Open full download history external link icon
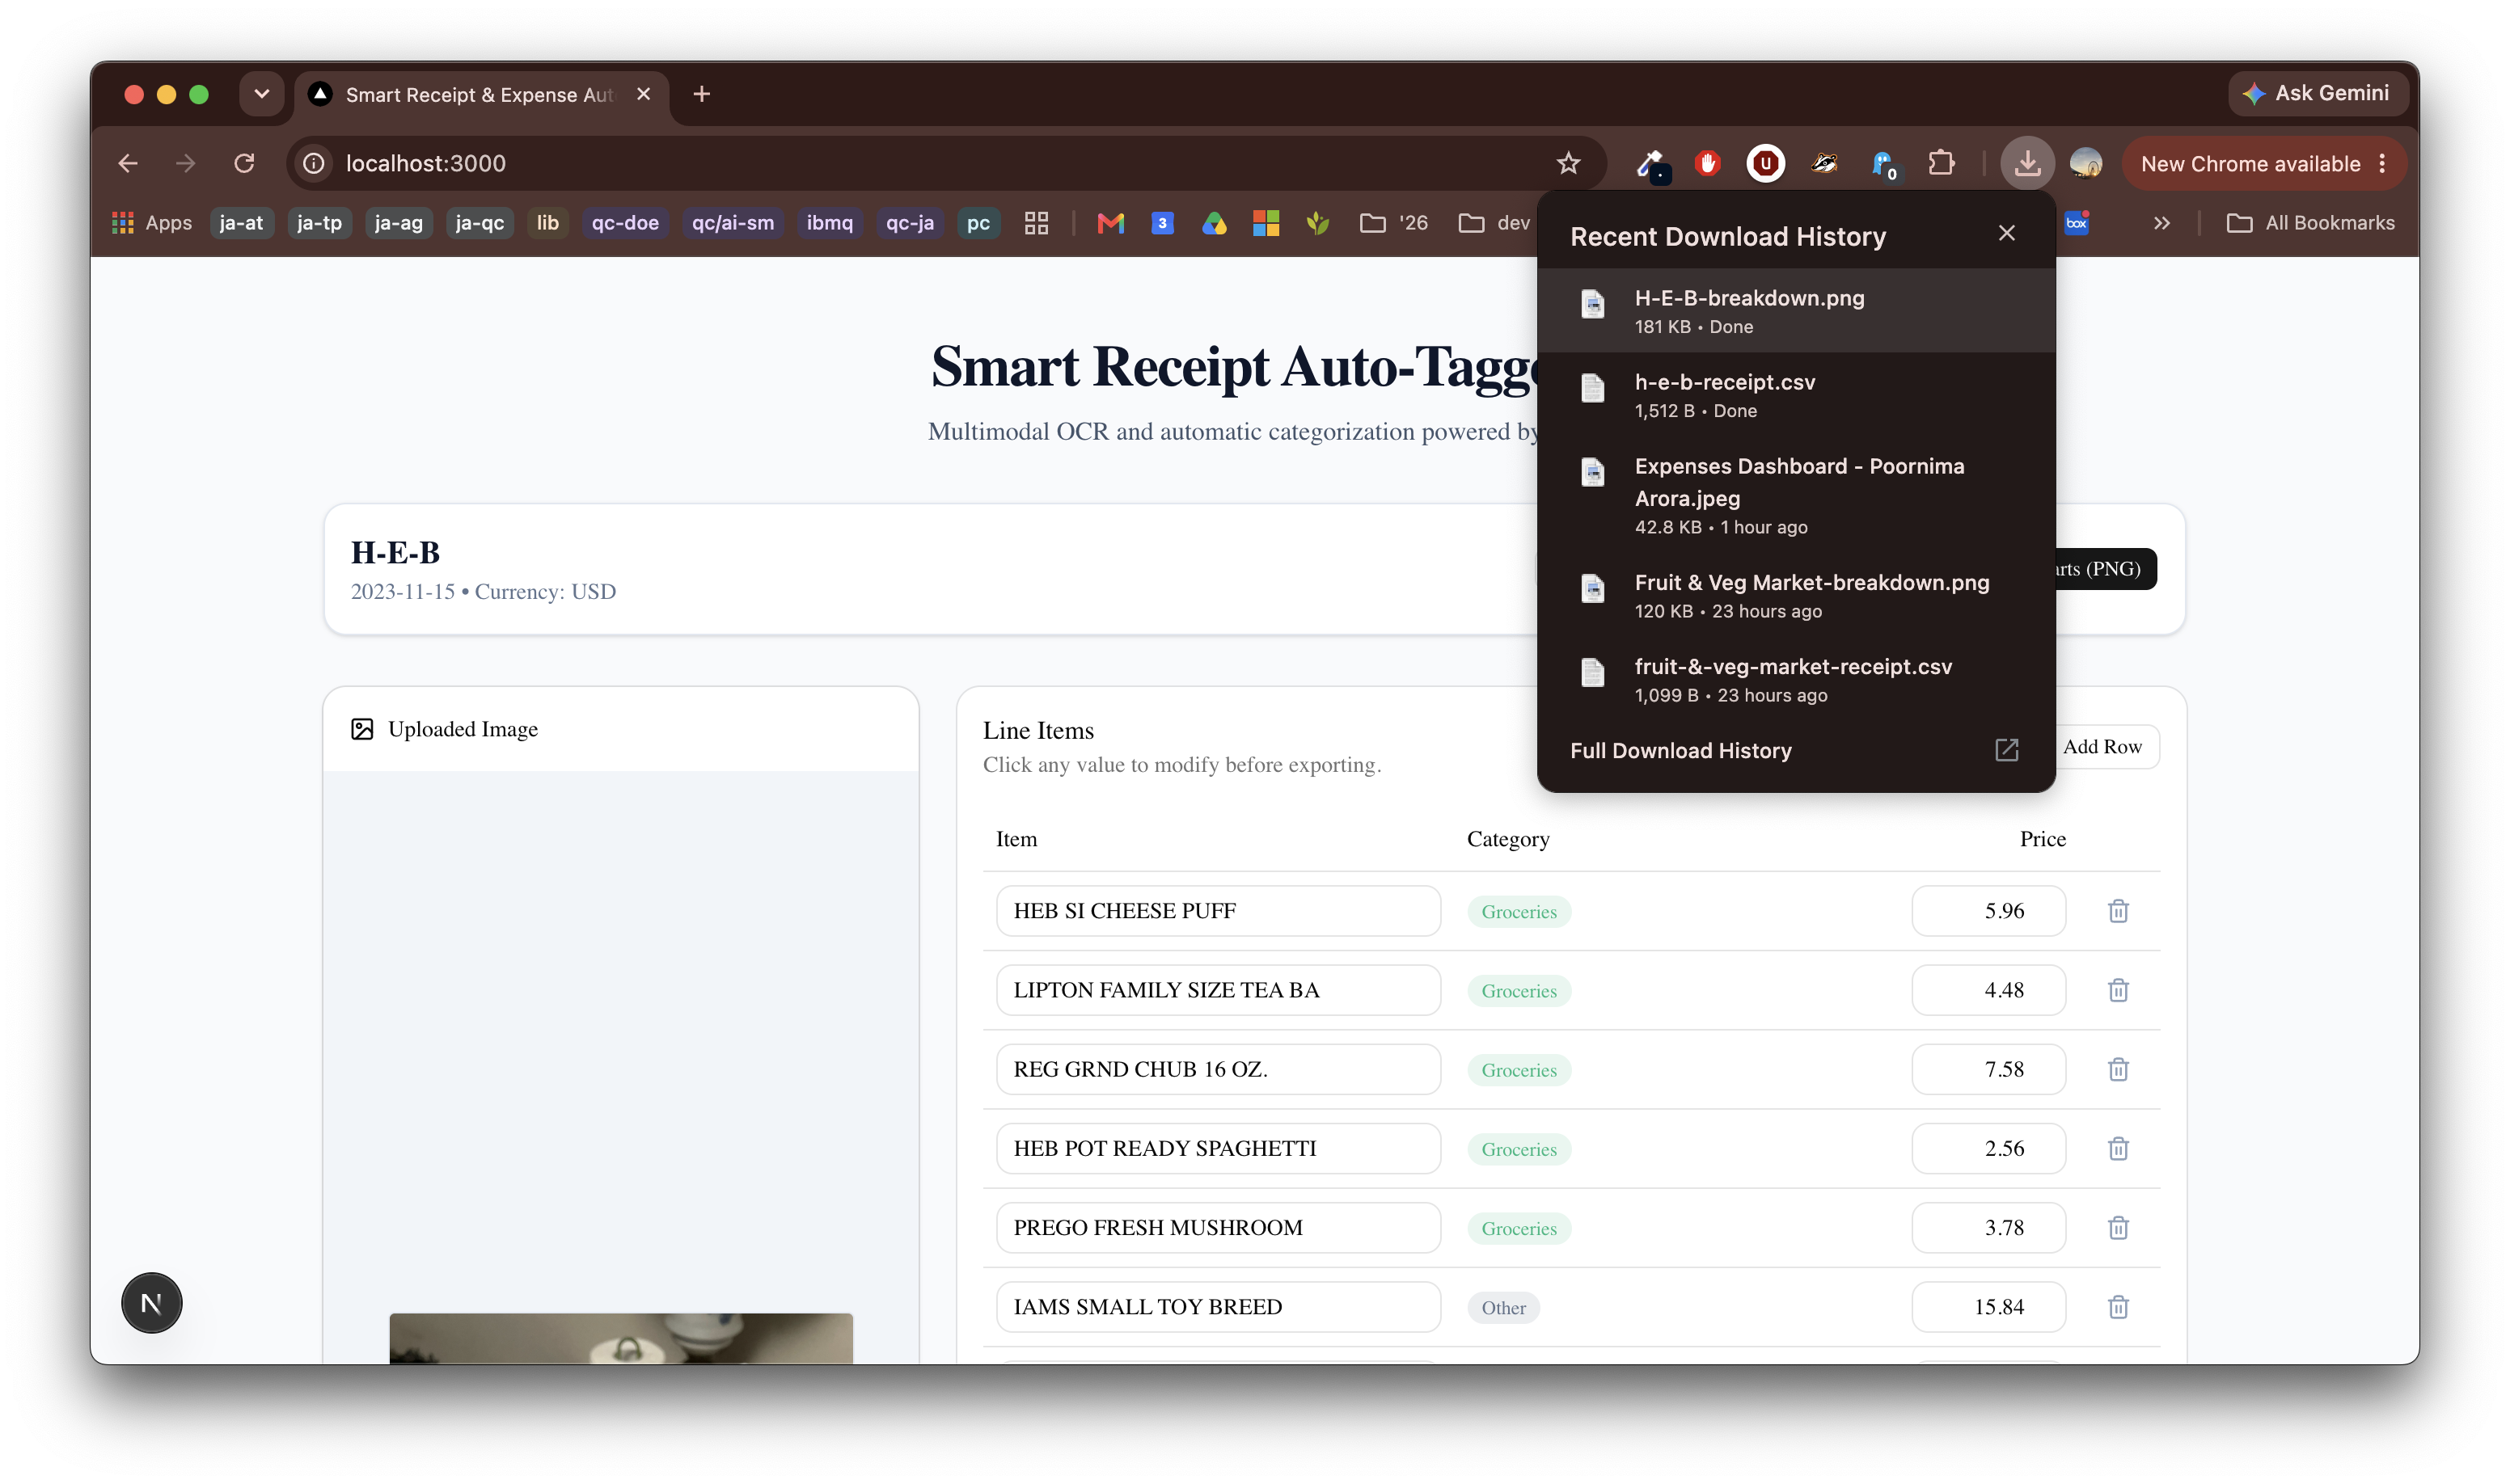Screen dimensions: 2510x1484 coord(2005,750)
